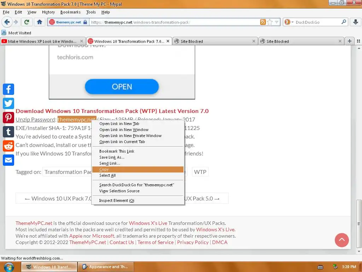Switch to Appearance and Themes taskbar window
Image resolution: width=362 pixels, height=272 pixels.
pos(106,267)
